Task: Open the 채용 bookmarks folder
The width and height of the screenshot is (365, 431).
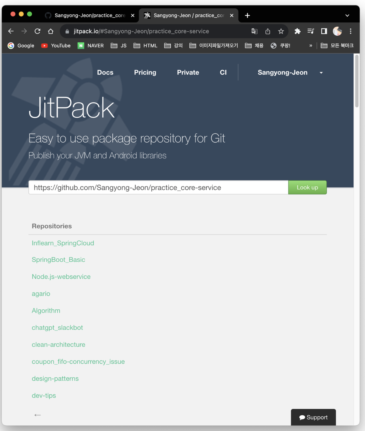Action: pyautogui.click(x=254, y=46)
